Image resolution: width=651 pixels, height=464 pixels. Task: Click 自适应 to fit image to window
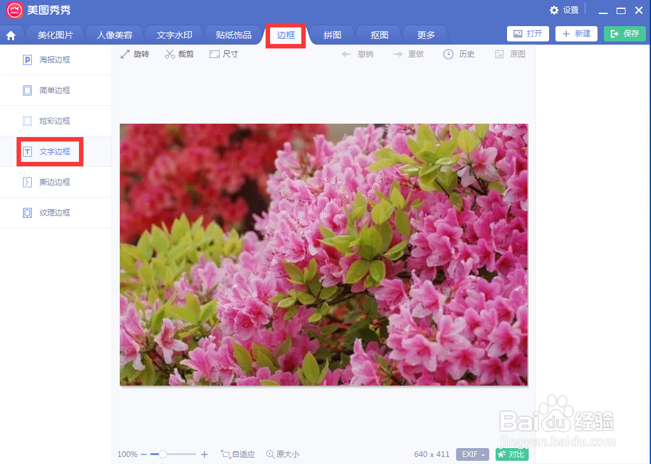point(238,454)
